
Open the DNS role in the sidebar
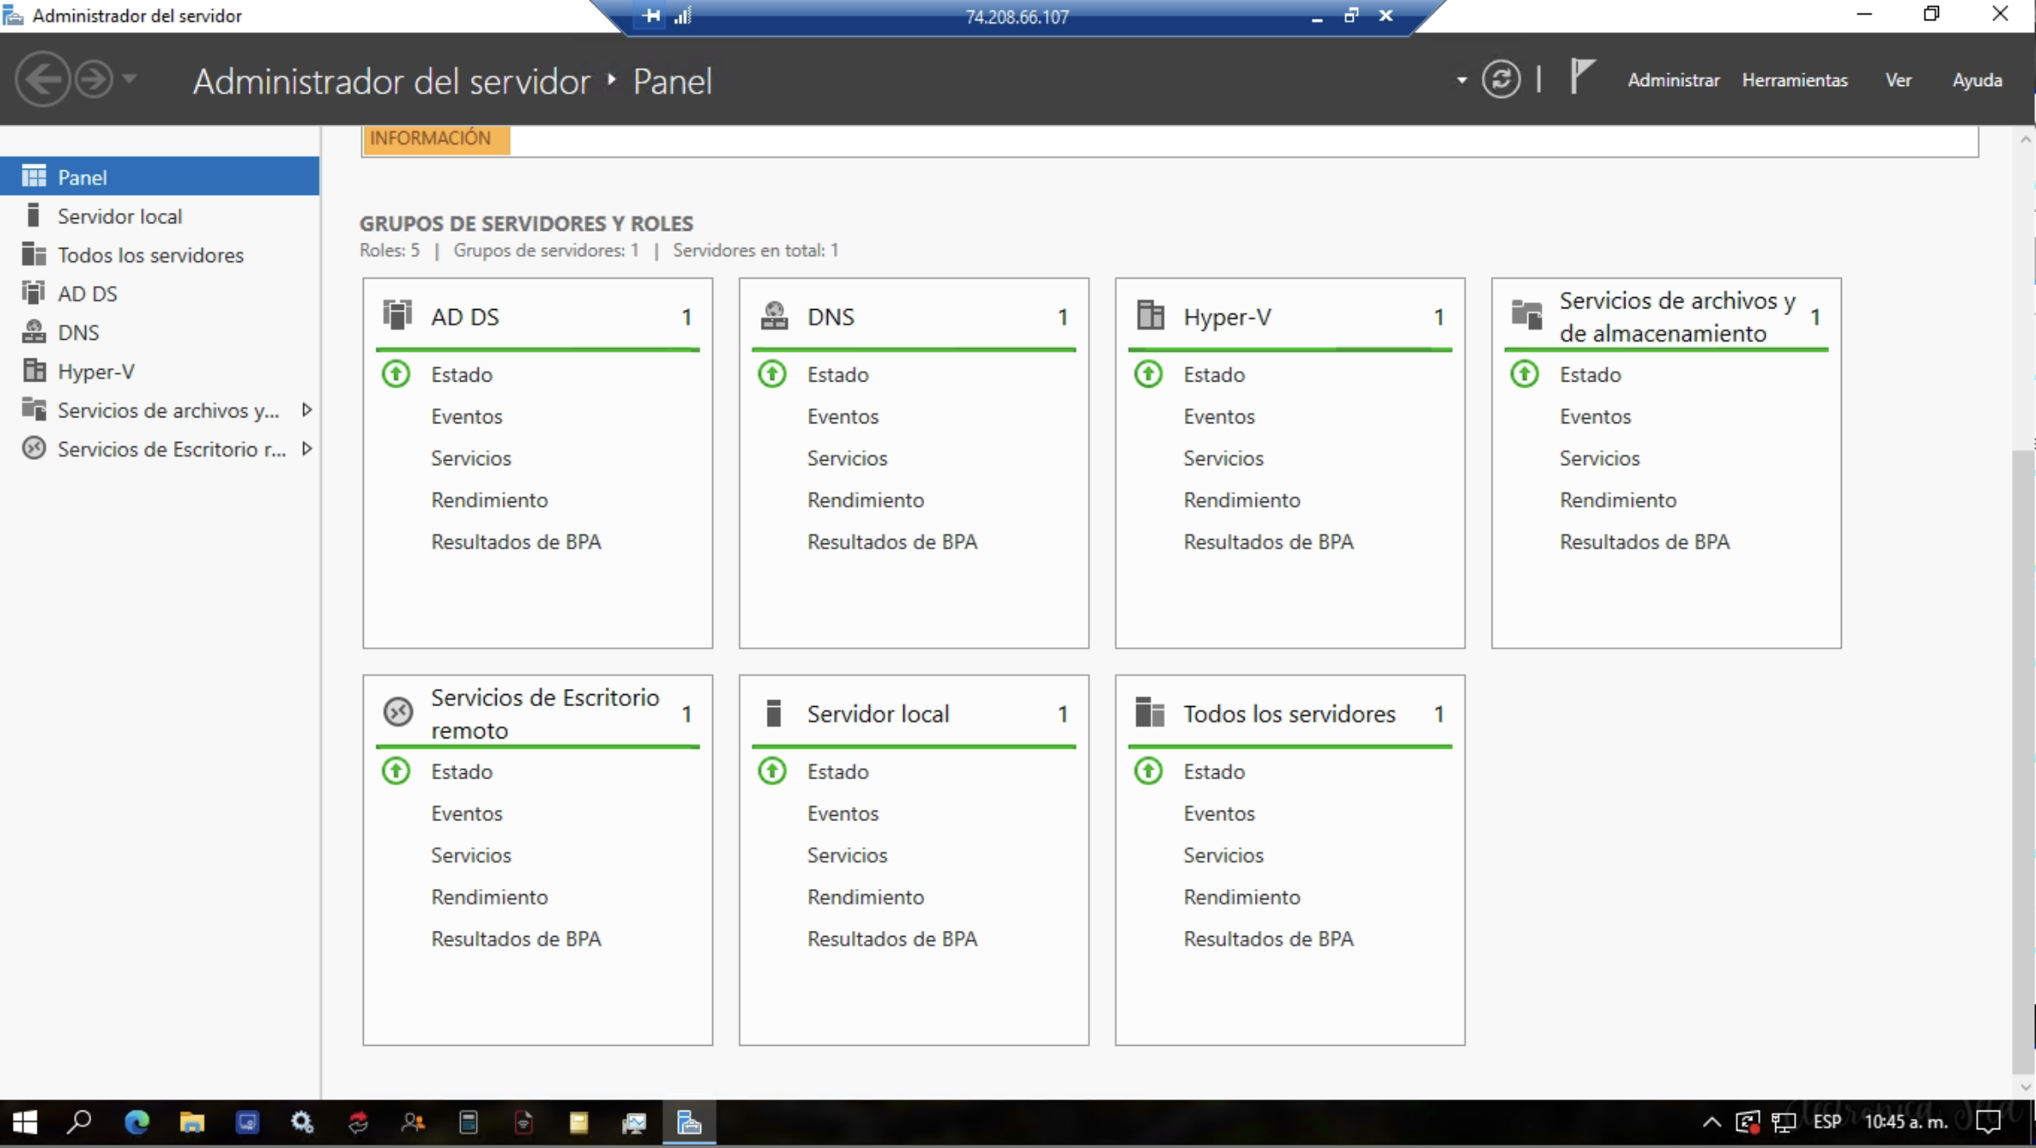pyautogui.click(x=78, y=331)
